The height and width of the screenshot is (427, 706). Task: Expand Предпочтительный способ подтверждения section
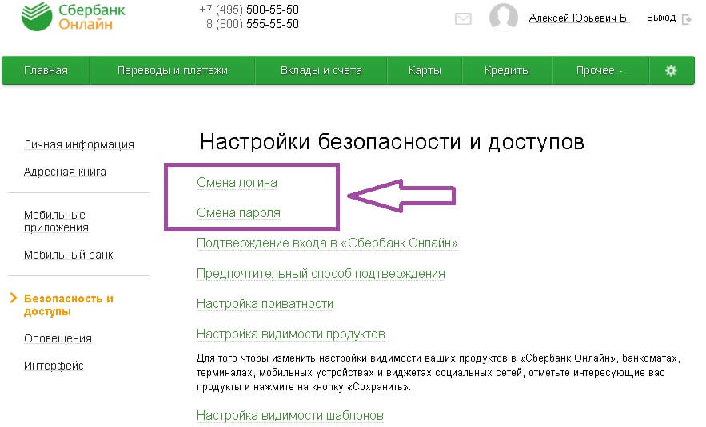321,273
